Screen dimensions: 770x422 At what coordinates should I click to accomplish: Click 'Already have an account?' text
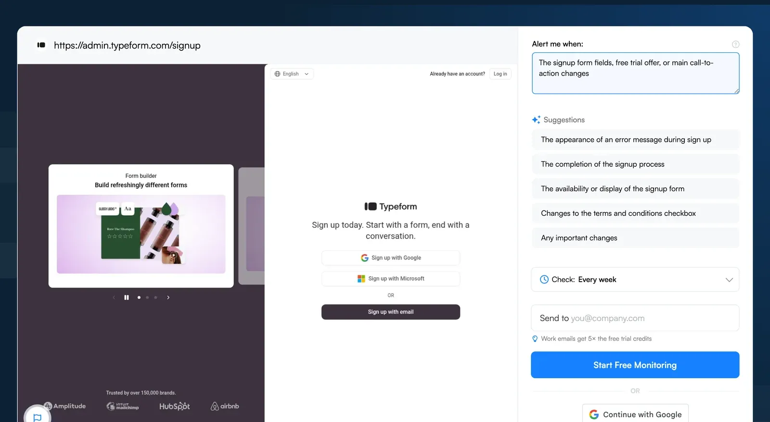pos(457,74)
